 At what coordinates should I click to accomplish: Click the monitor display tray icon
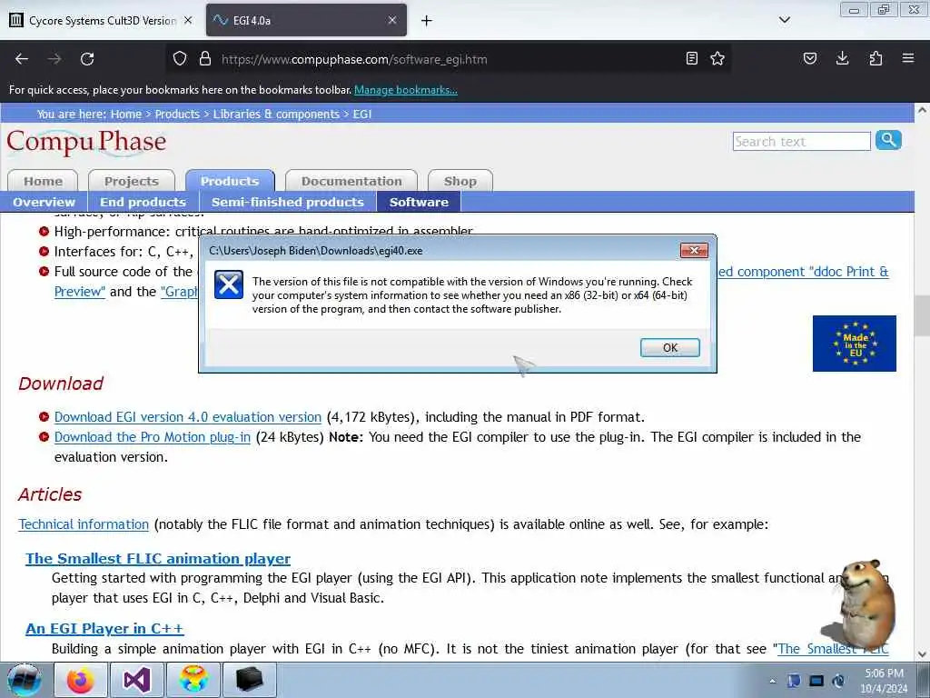pyautogui.click(x=816, y=681)
